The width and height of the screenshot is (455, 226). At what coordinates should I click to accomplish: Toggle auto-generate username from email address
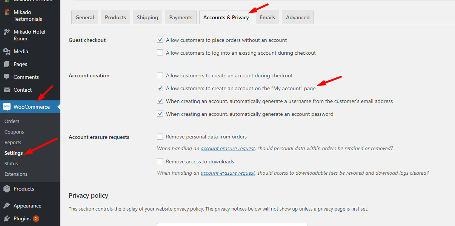tap(160, 101)
